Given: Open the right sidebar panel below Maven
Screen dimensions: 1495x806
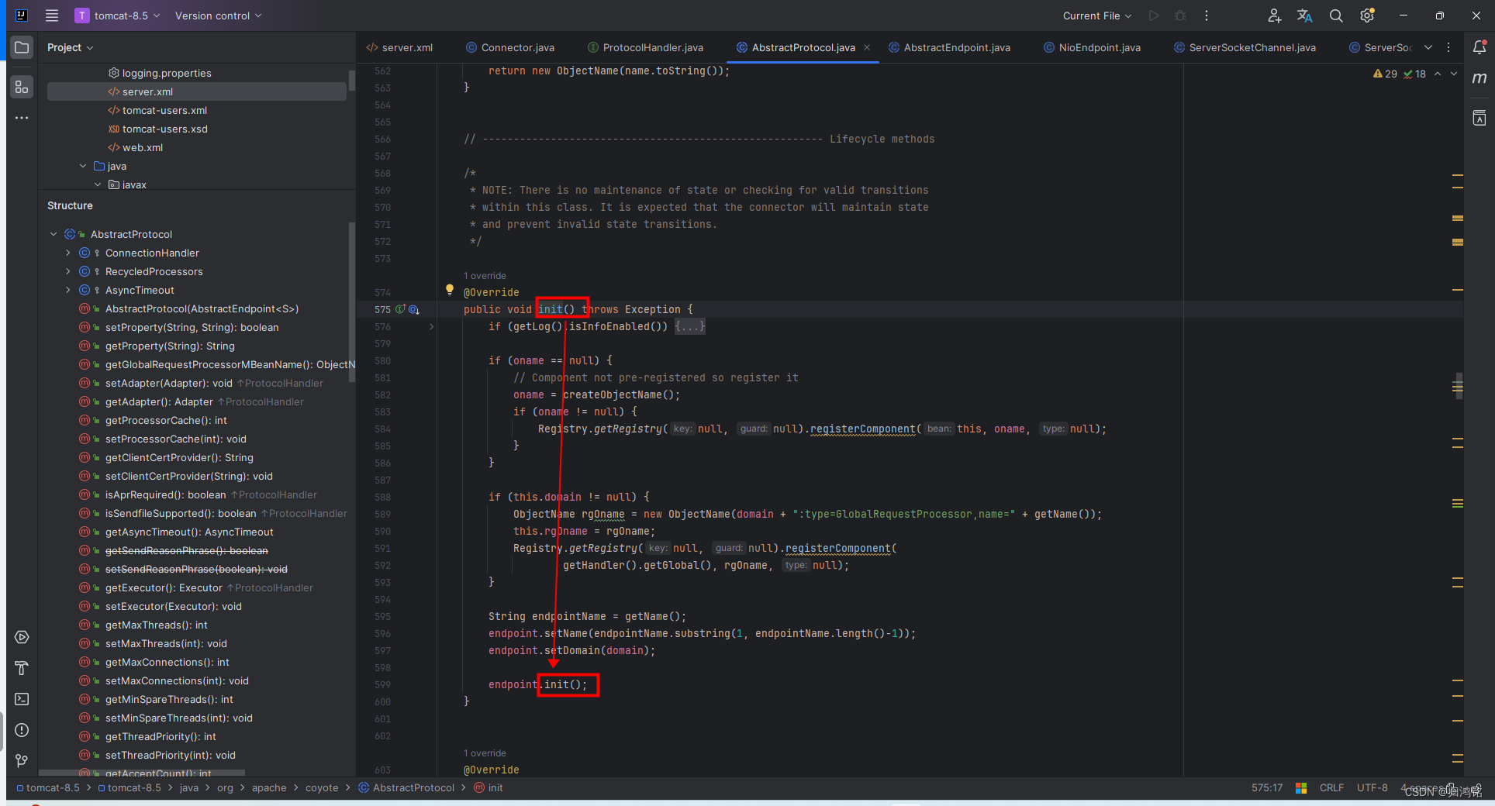Looking at the screenshot, I should [1479, 118].
